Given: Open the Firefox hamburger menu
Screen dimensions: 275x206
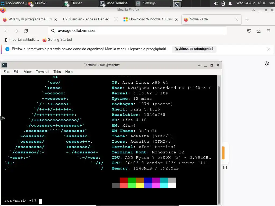Looking at the screenshot, I should click(269, 31).
